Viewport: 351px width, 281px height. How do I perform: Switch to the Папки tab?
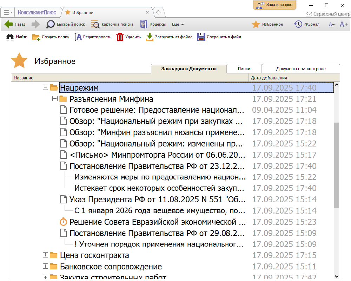coord(244,69)
